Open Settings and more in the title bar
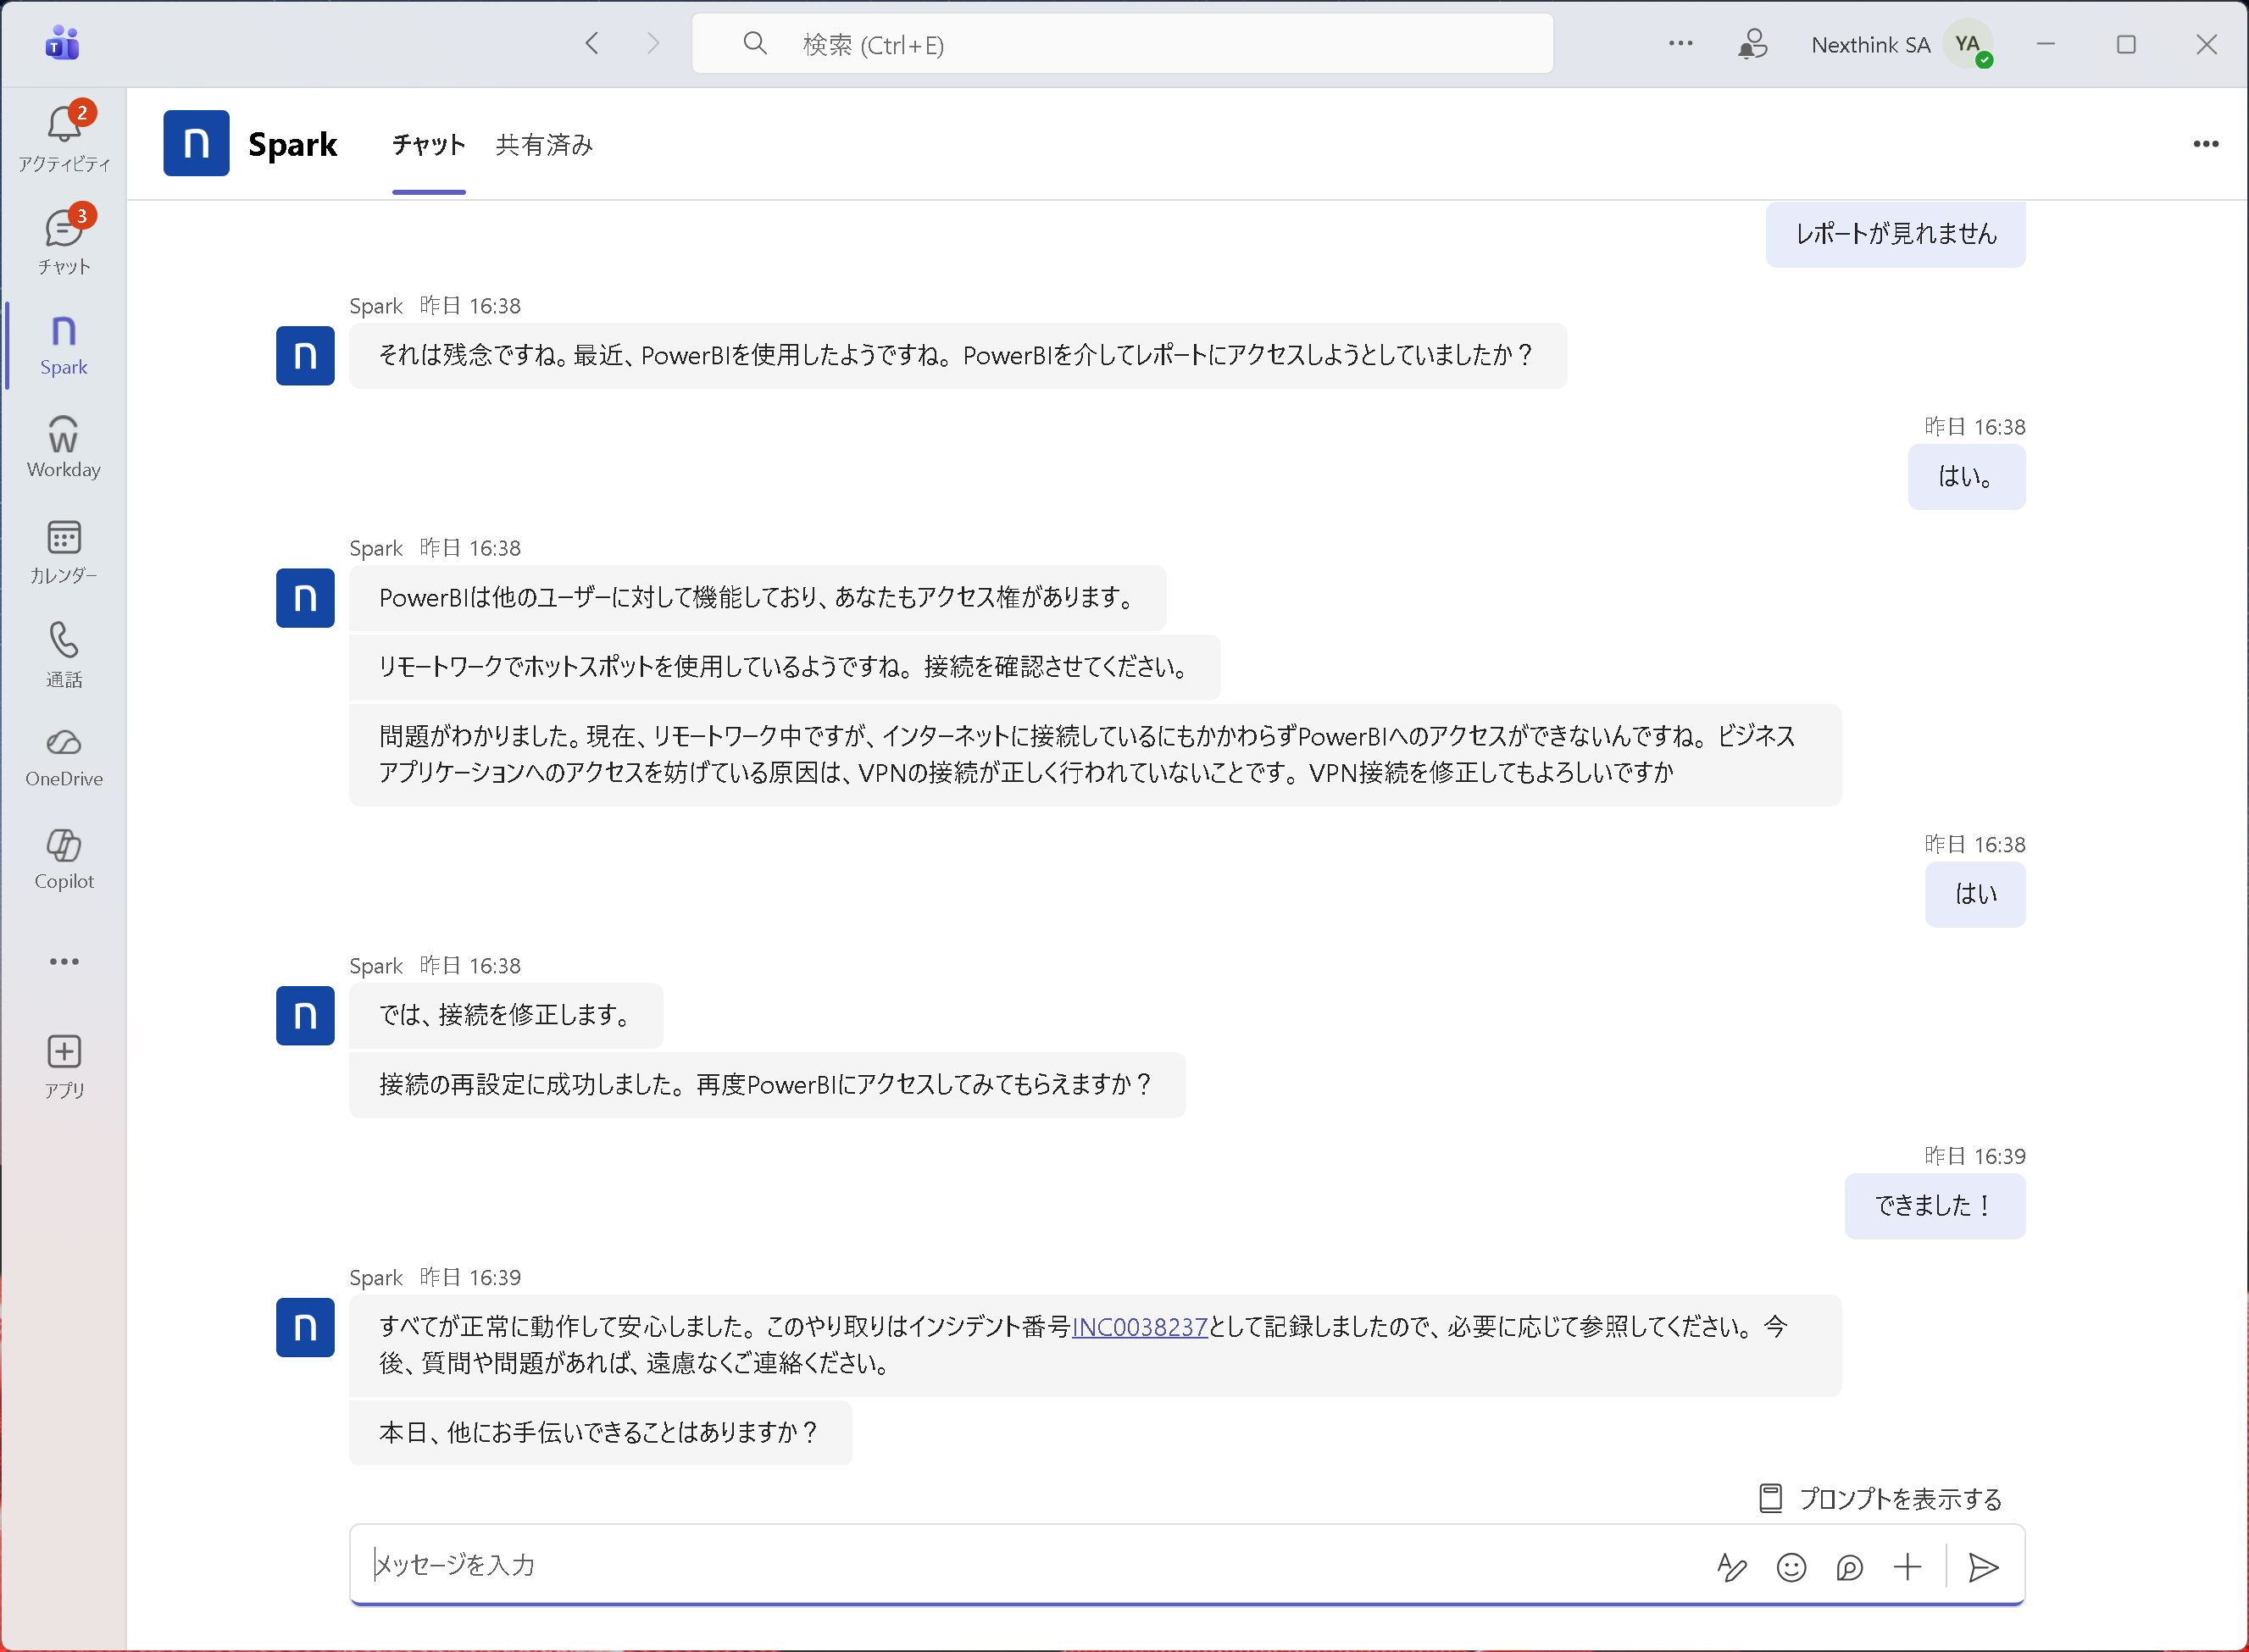 (x=1680, y=44)
